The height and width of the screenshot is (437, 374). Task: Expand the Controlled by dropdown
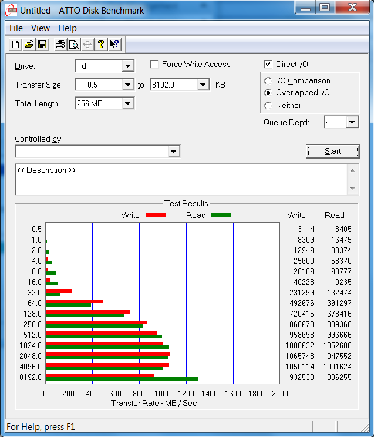tap(173, 152)
